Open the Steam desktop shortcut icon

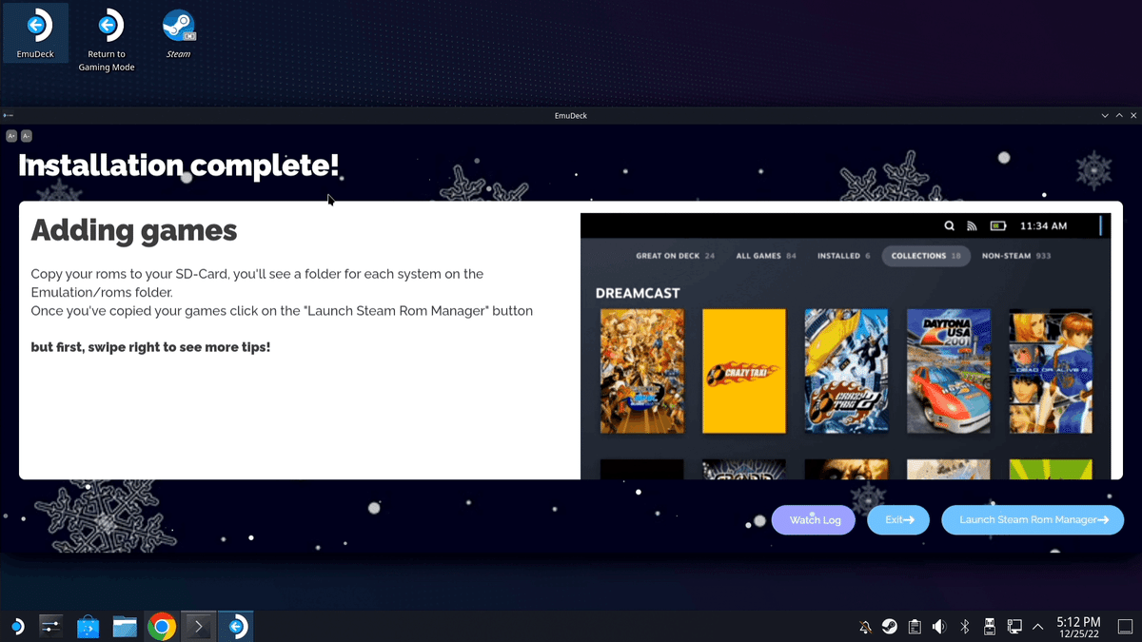coord(178,33)
